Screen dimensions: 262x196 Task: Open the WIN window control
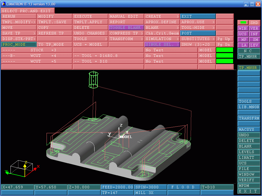click(x=243, y=28)
